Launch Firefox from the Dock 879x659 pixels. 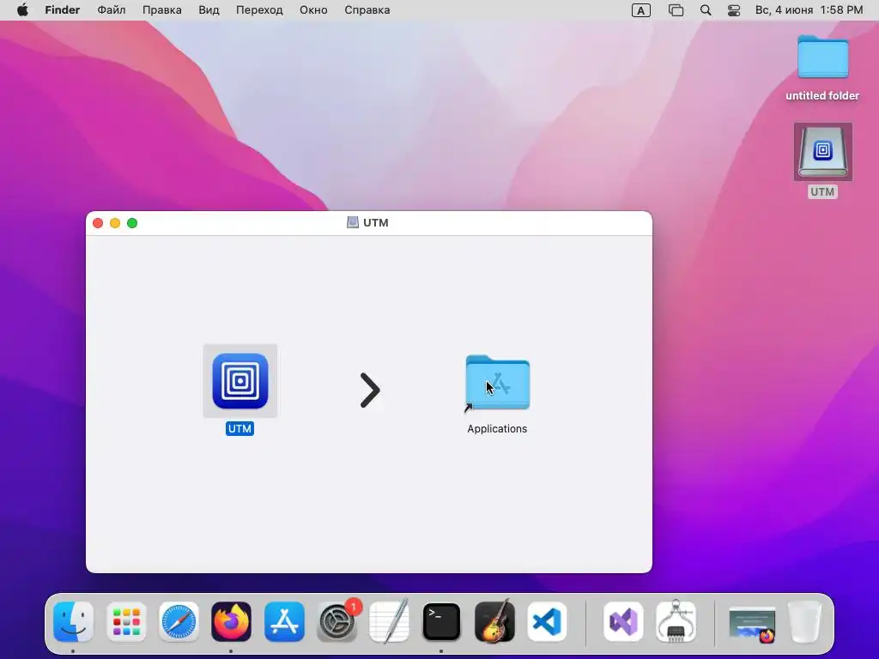[x=231, y=621]
